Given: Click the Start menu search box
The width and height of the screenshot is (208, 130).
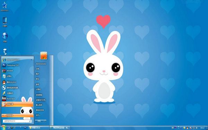Looking at the screenshot, I should pyautogui.click(x=17, y=121).
